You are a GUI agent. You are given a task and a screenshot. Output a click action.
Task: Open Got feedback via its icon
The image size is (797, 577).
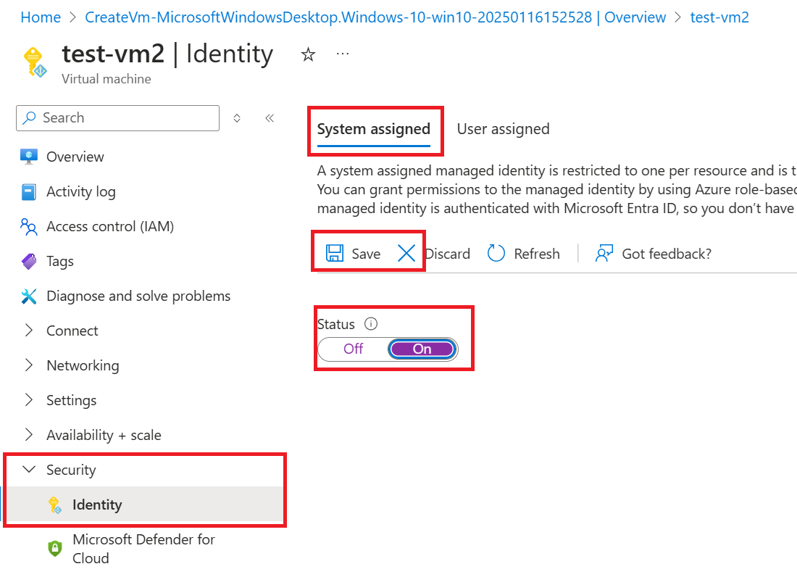tap(604, 253)
